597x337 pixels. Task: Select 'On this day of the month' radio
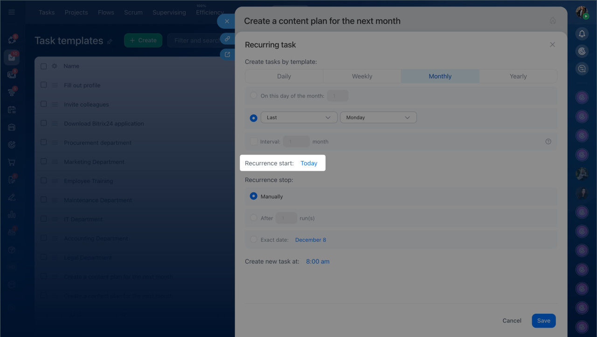(253, 96)
